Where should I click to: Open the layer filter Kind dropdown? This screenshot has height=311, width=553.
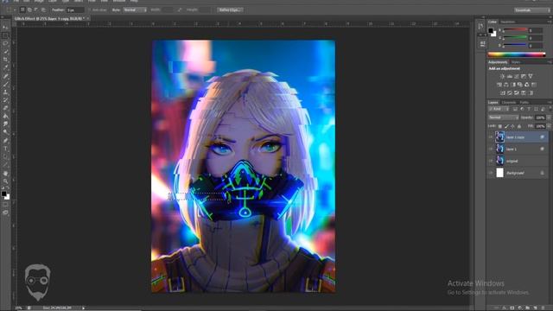(x=498, y=109)
